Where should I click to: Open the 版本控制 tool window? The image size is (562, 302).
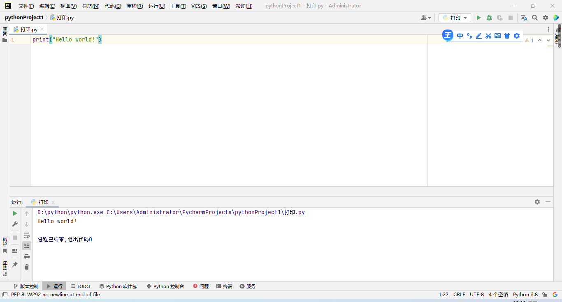[26, 286]
